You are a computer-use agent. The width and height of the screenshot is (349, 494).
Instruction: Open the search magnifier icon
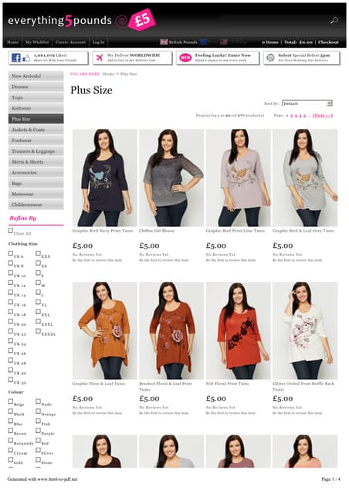tap(334, 21)
